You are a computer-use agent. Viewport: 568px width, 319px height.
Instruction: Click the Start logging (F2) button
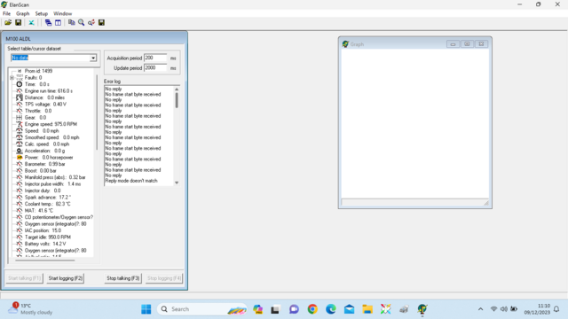[65, 278]
